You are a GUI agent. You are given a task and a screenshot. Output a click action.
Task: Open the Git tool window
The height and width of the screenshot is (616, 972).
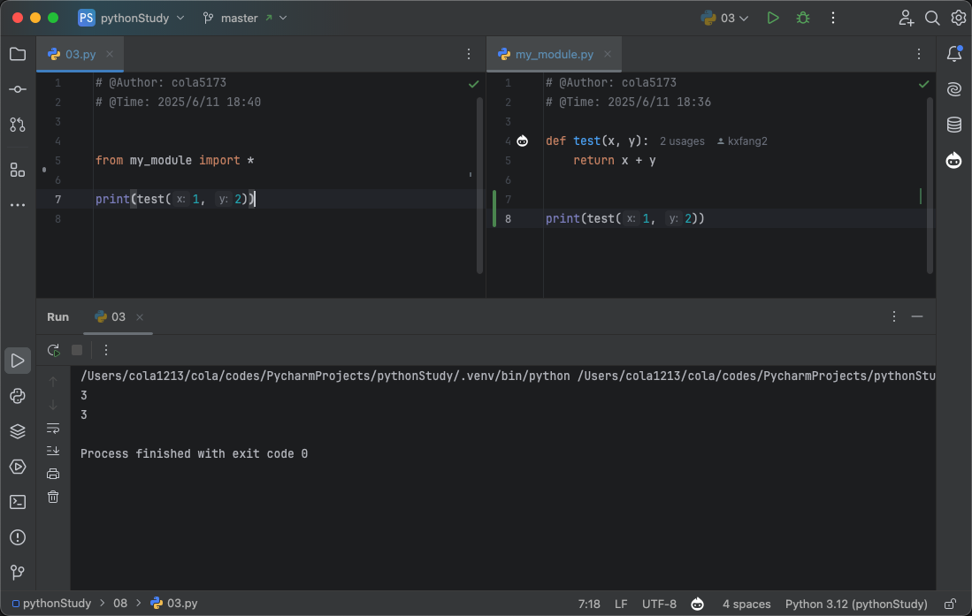coord(18,572)
